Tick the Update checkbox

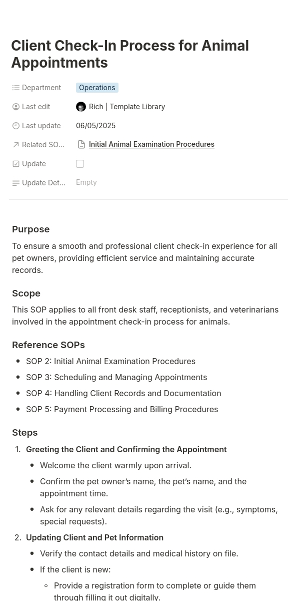coord(80,164)
